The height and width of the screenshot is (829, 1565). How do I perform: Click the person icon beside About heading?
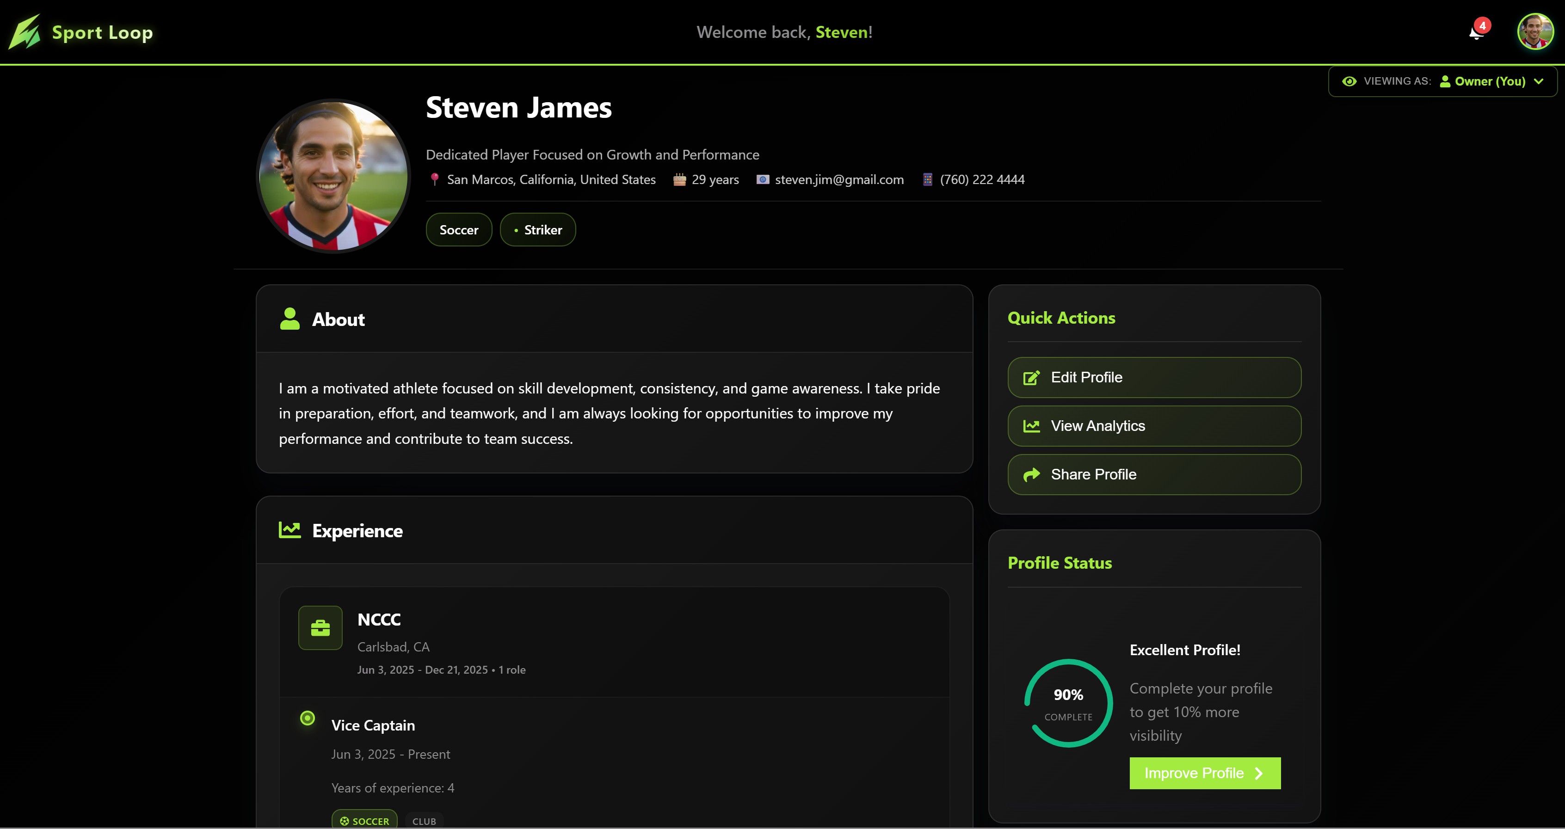(x=290, y=318)
